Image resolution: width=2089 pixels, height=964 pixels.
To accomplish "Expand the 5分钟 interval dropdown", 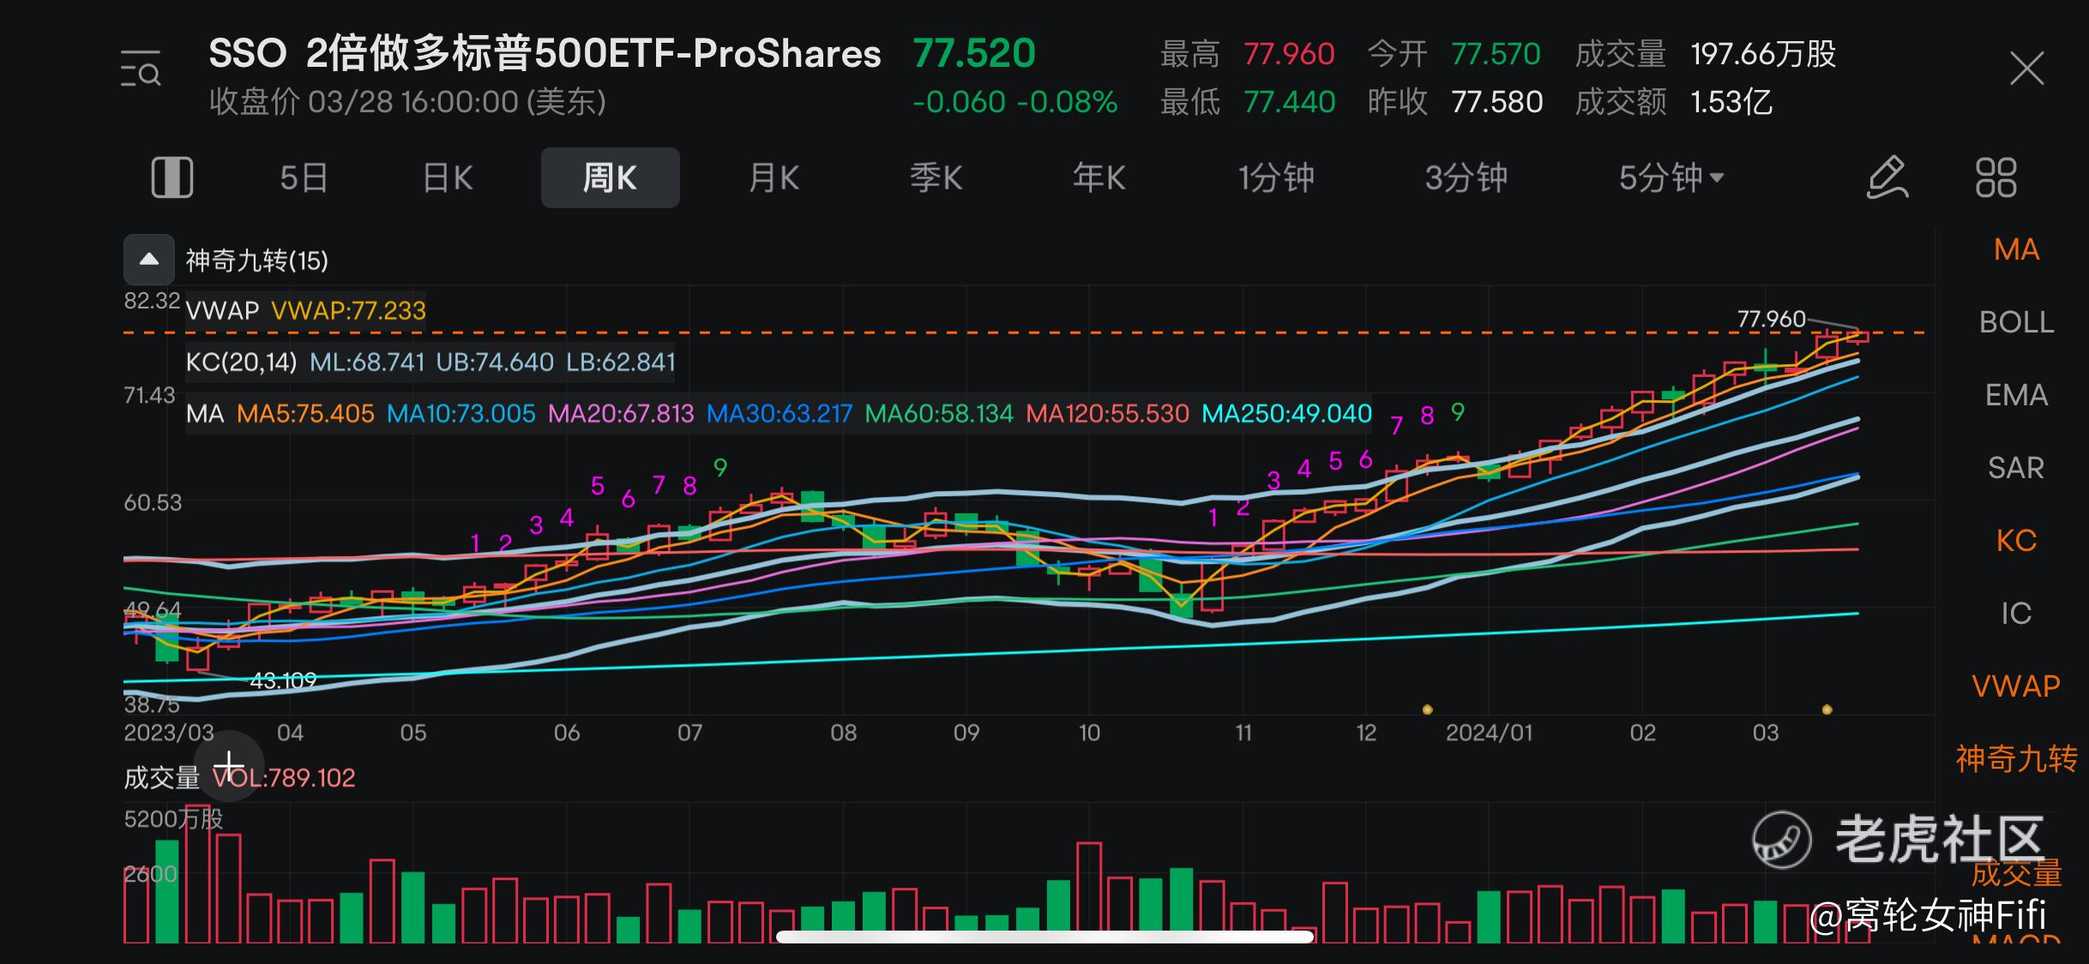I will click(1671, 178).
